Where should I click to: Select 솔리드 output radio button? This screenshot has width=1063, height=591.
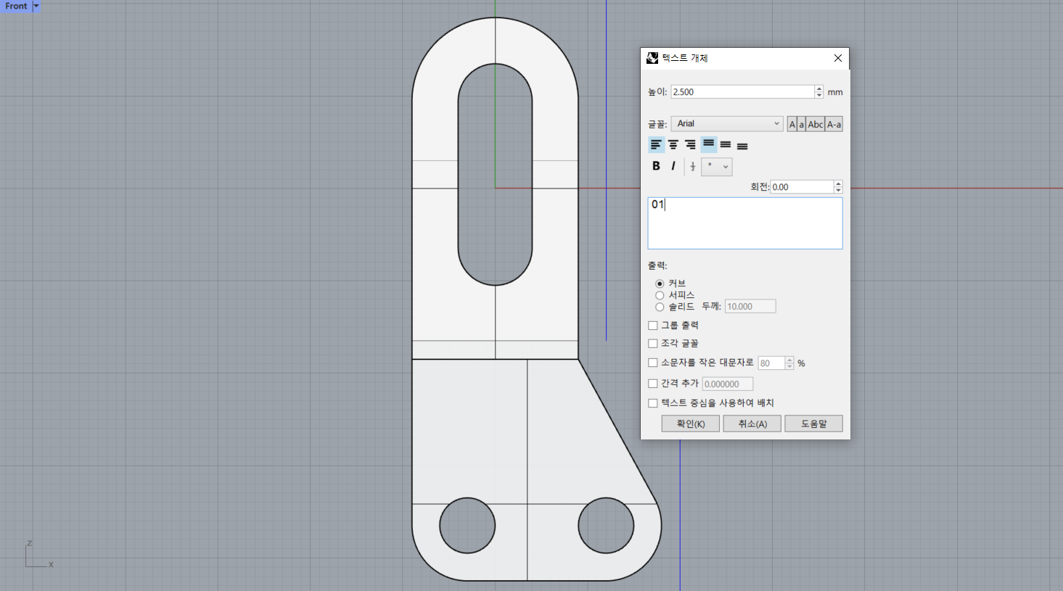(660, 307)
